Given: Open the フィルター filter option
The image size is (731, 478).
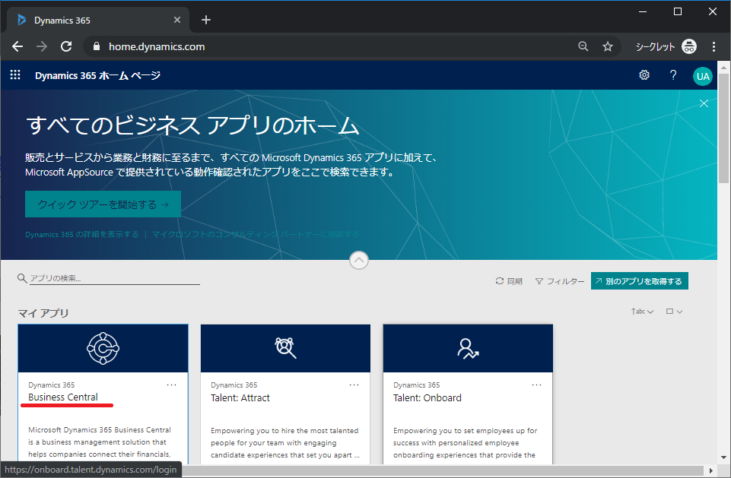Looking at the screenshot, I should point(559,281).
